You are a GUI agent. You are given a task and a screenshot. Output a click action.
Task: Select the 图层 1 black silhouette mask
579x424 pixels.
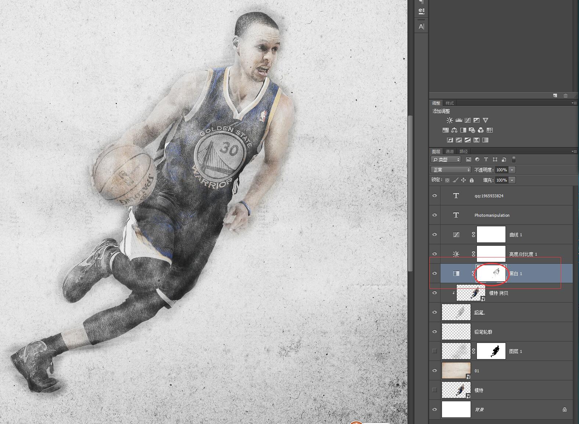pos(491,351)
